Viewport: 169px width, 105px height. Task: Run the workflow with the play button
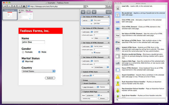tap(83, 12)
